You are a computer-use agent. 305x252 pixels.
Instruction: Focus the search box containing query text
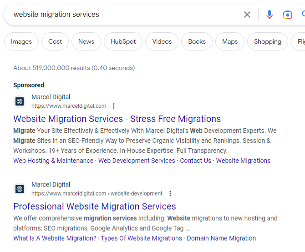click(x=123, y=15)
